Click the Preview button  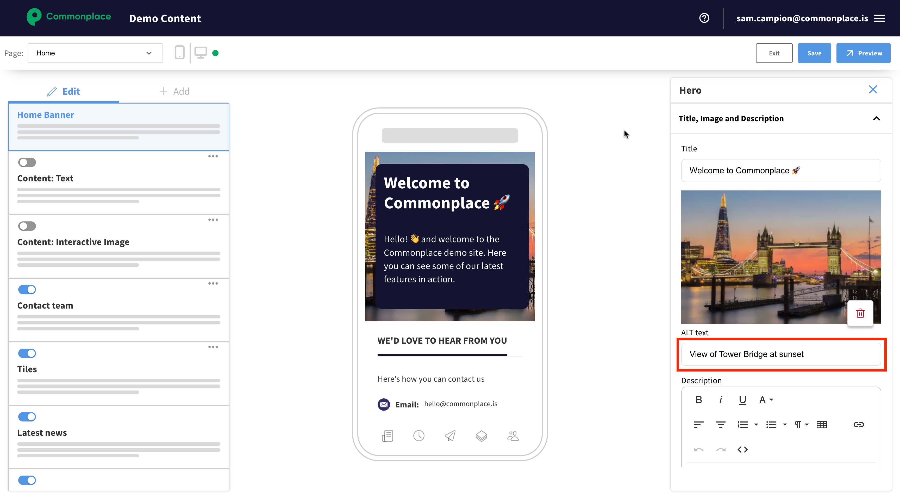point(863,53)
